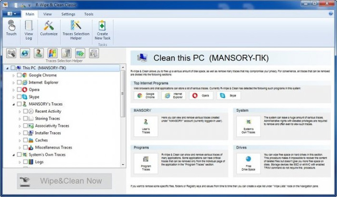Screen dimensions: 337x197
Task: Switch to the View ribbon tab
Action: coord(47,14)
